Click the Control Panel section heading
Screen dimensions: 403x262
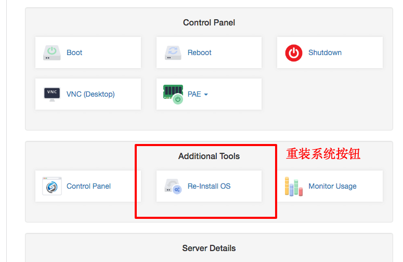coord(209,22)
